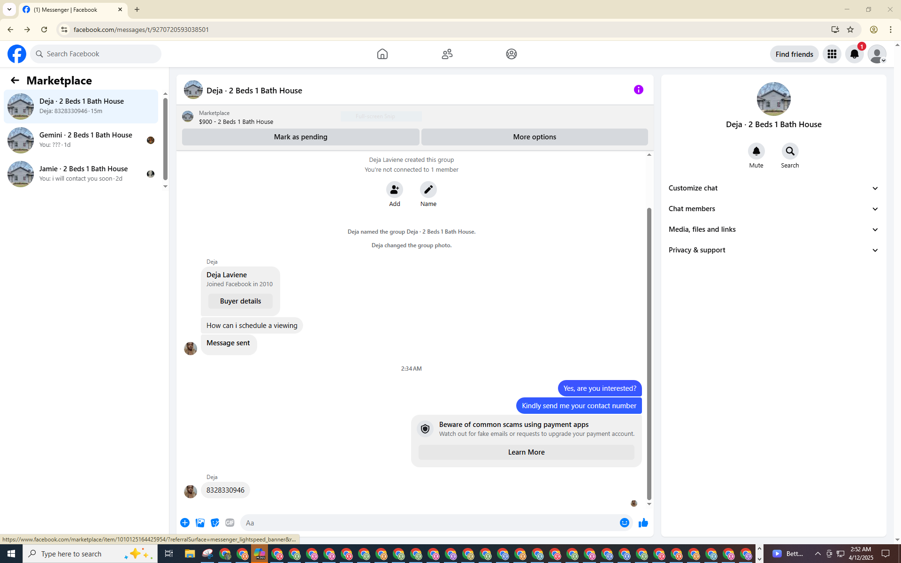Open the Chrome browser menu
The image size is (901, 563).
(x=891, y=30)
